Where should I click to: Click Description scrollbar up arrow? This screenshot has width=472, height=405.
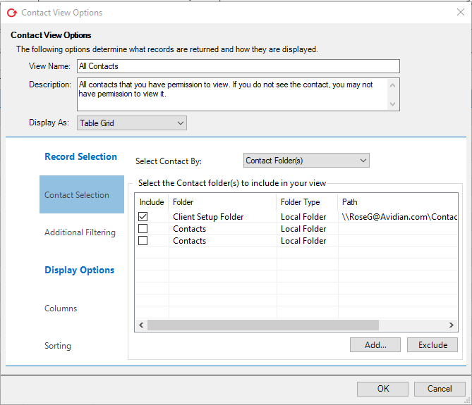tap(392, 85)
